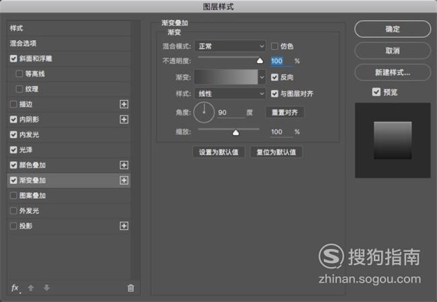Add another 描边 effect with plus icon
The height and width of the screenshot is (302, 437).
(x=124, y=104)
